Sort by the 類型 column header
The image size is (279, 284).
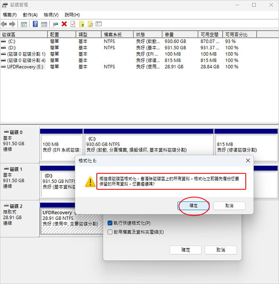[x=89, y=34]
